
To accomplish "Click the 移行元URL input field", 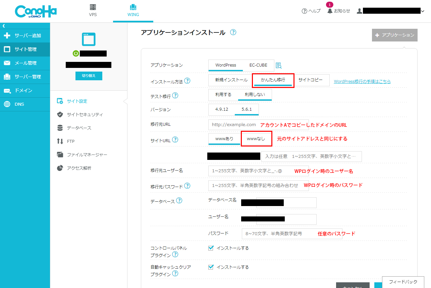I will [259, 124].
